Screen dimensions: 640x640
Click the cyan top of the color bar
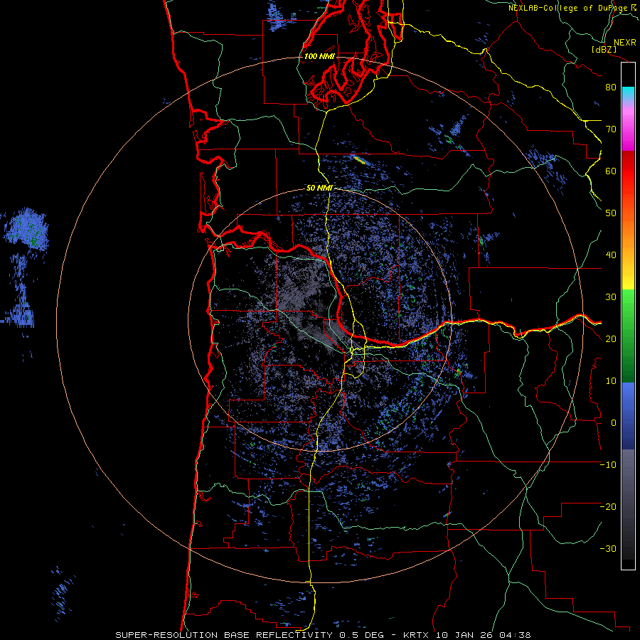point(628,93)
